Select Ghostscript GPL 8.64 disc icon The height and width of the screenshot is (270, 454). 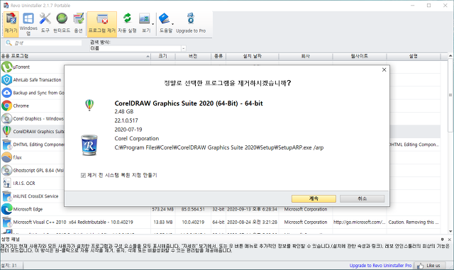(x=6, y=170)
